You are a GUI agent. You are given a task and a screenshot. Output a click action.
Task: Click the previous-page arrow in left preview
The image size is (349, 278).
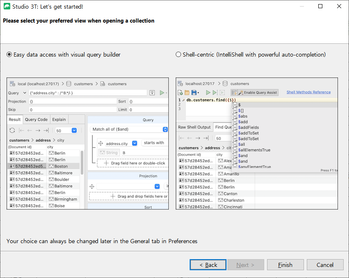point(29,130)
